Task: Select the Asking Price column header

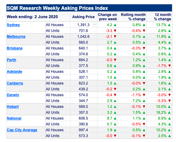Action: [x=83, y=17]
